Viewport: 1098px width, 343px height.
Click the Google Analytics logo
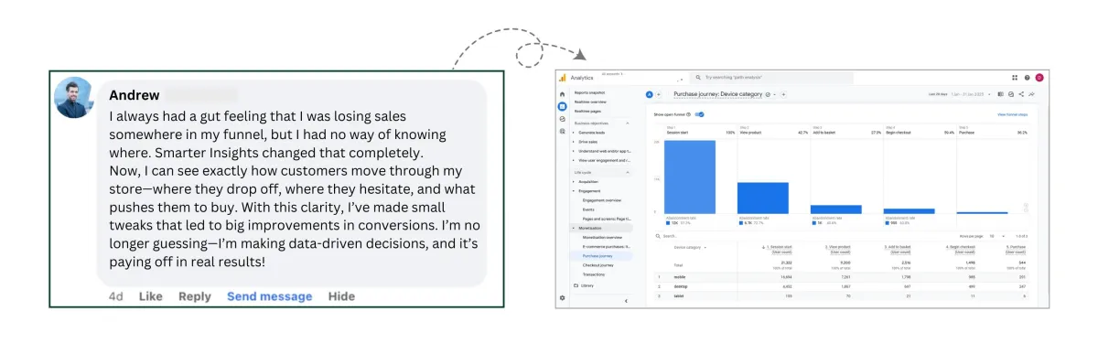pos(563,78)
